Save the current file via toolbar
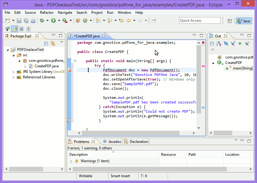The image size is (257, 183). (x=19, y=21)
